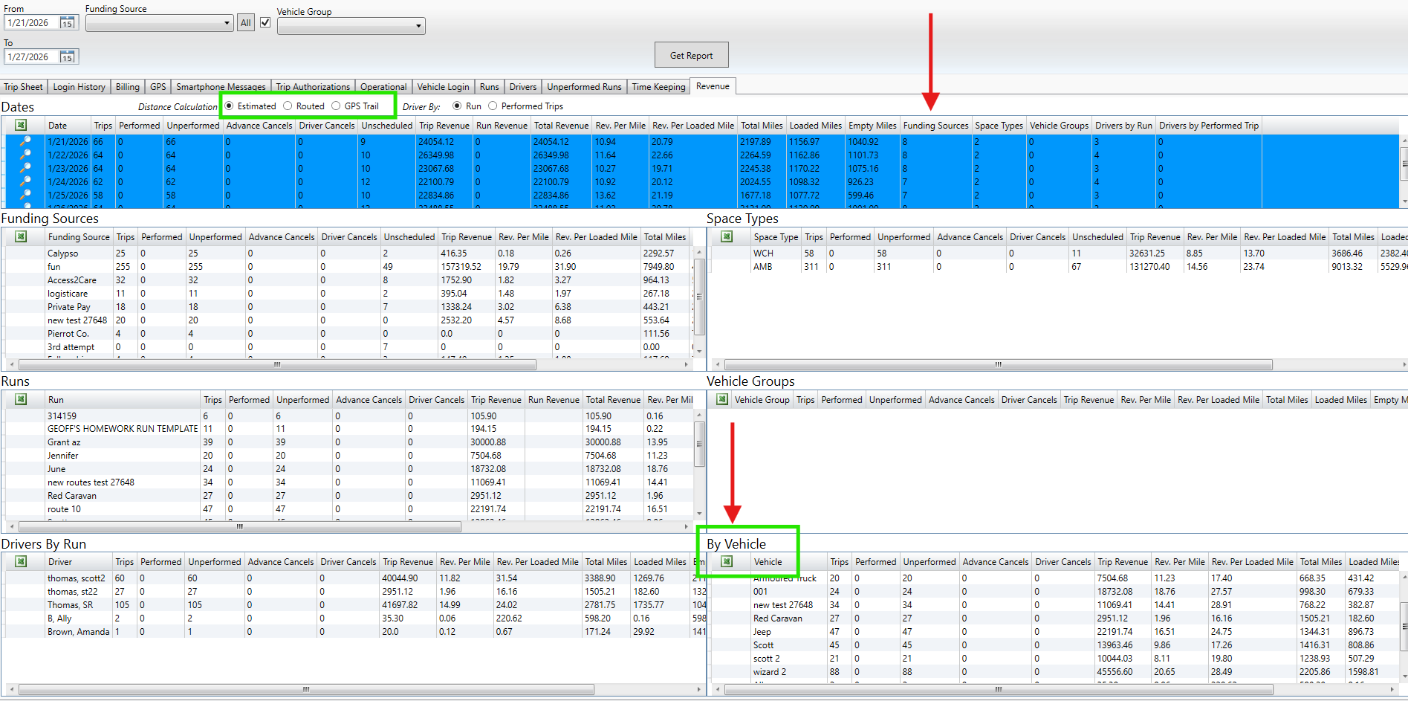This screenshot has width=1408, height=701.
Task: Expand the Vehicle Group dropdown
Action: pyautogui.click(x=418, y=26)
